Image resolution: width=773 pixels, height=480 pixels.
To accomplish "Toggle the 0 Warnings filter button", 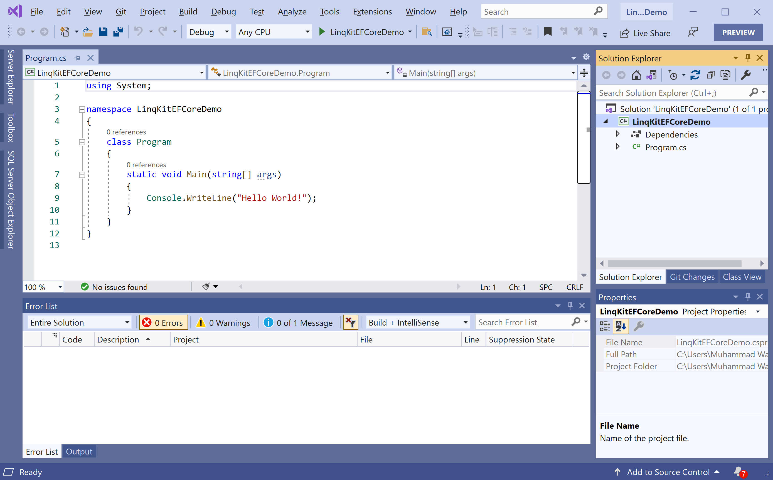I will click(x=223, y=322).
